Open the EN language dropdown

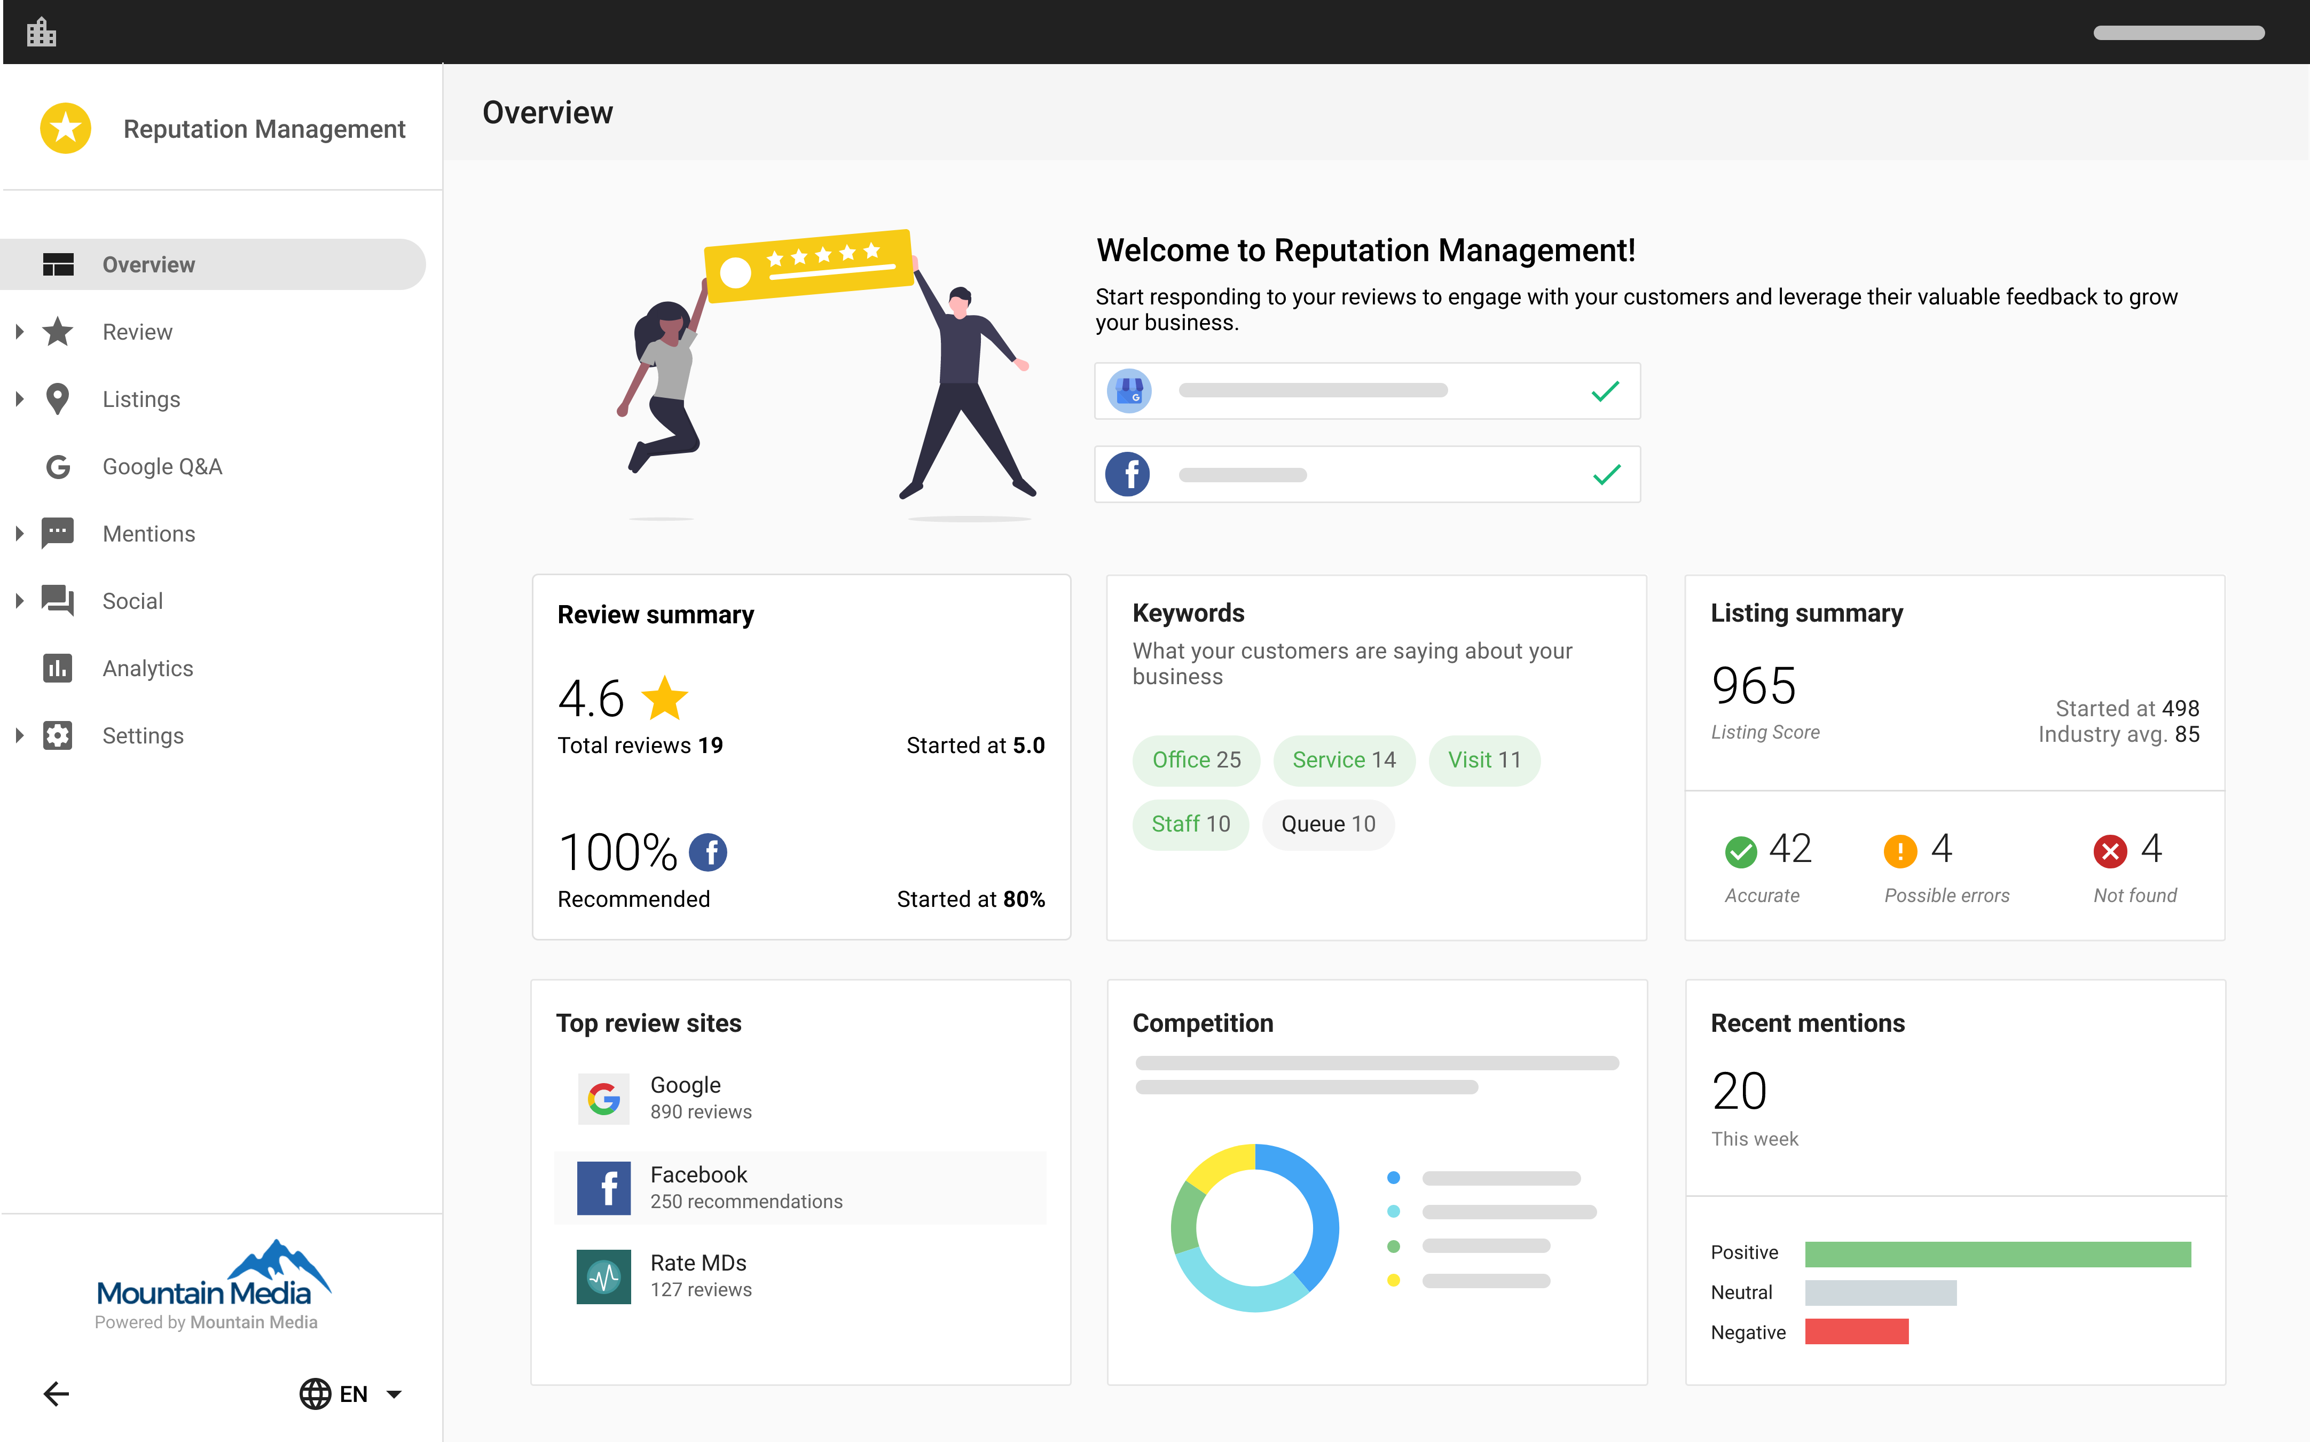353,1393
